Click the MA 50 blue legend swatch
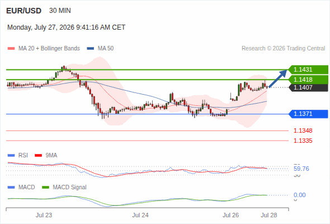The image size is (330, 224). [91, 49]
